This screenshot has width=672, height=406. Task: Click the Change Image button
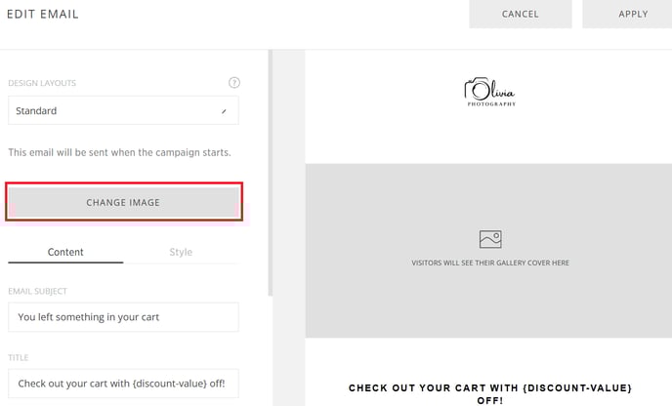tap(123, 202)
